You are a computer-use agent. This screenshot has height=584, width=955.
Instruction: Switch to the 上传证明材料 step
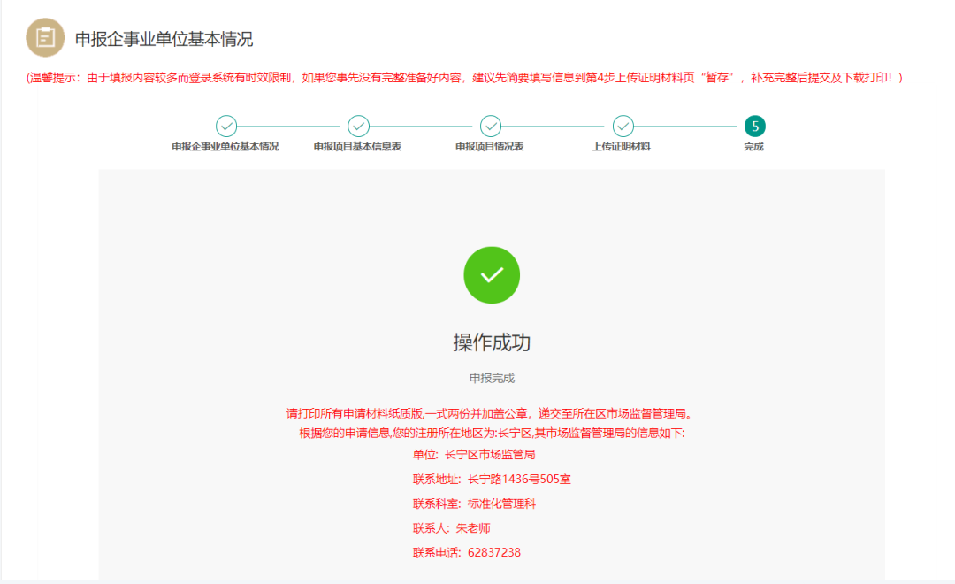[623, 148]
